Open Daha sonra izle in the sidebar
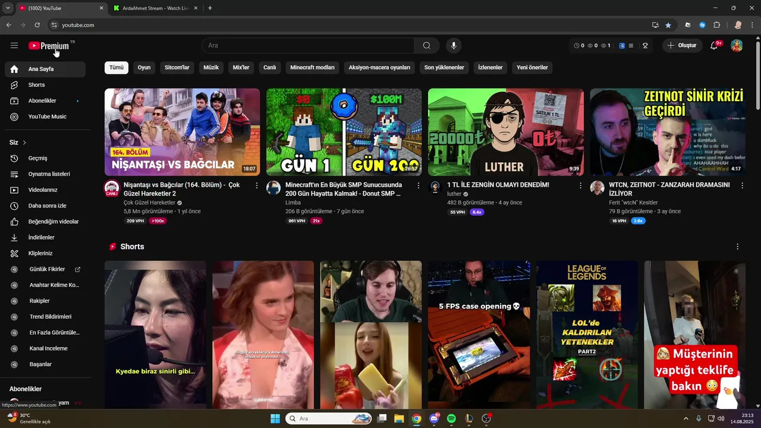 (45, 206)
